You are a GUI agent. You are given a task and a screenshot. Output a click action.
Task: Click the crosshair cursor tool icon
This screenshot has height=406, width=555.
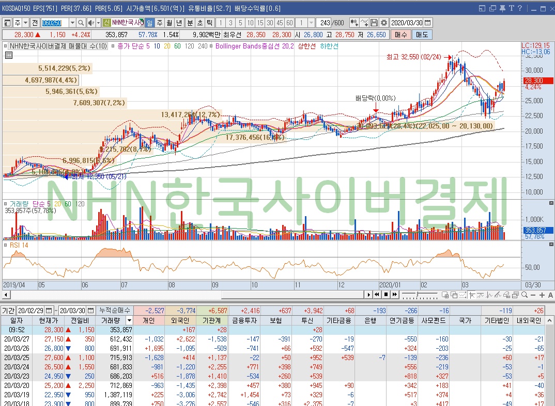click(472, 295)
